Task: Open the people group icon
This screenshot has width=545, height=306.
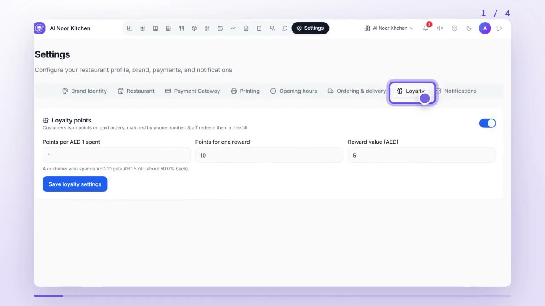Action: tap(272, 28)
